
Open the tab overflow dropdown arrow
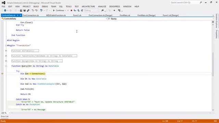coord(213,15)
